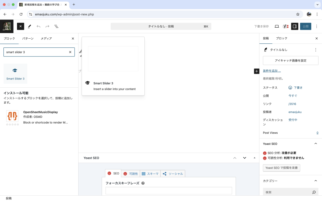
Task: Click the Redo arrow icon
Action: click(x=47, y=26)
